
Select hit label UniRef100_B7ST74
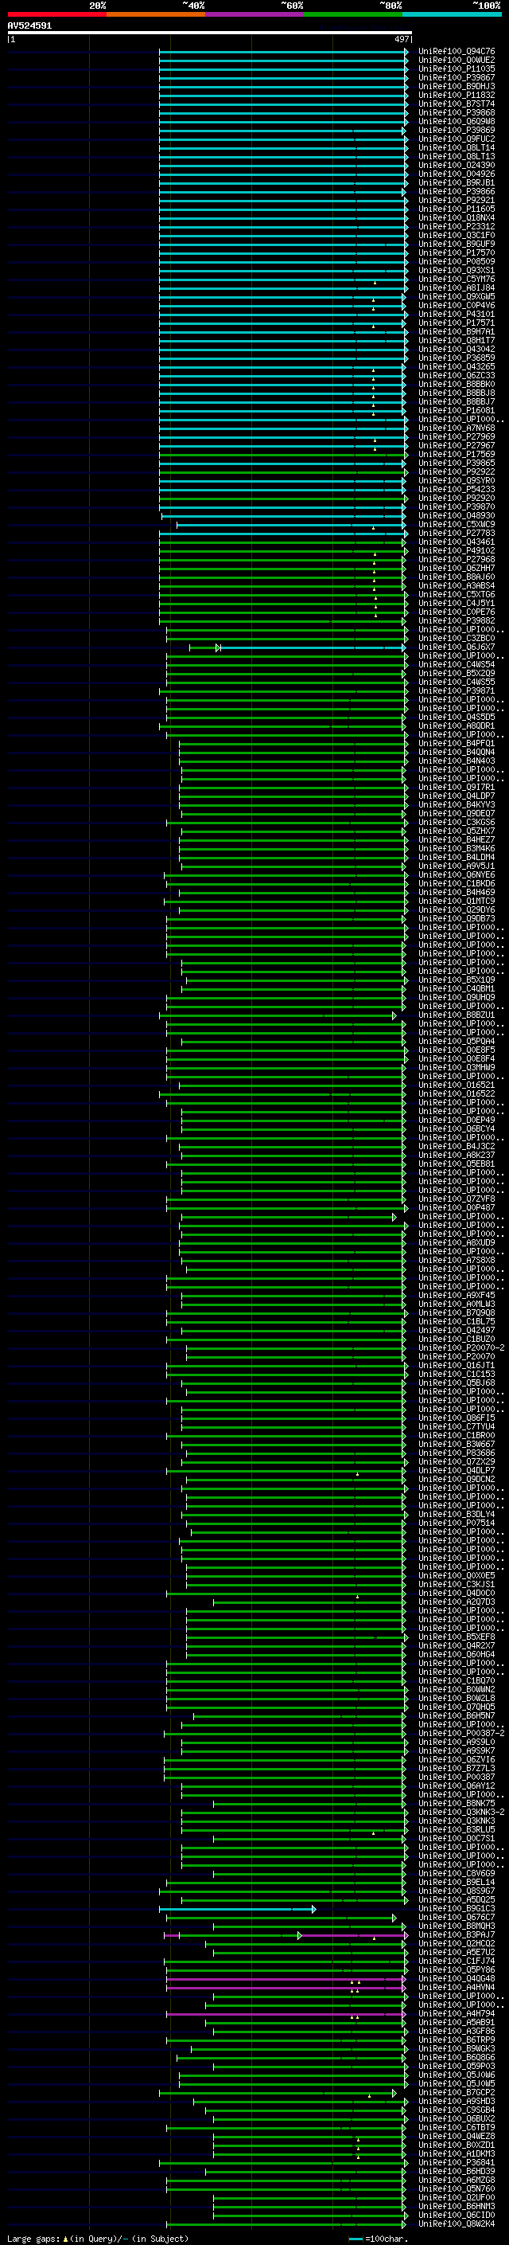click(457, 104)
